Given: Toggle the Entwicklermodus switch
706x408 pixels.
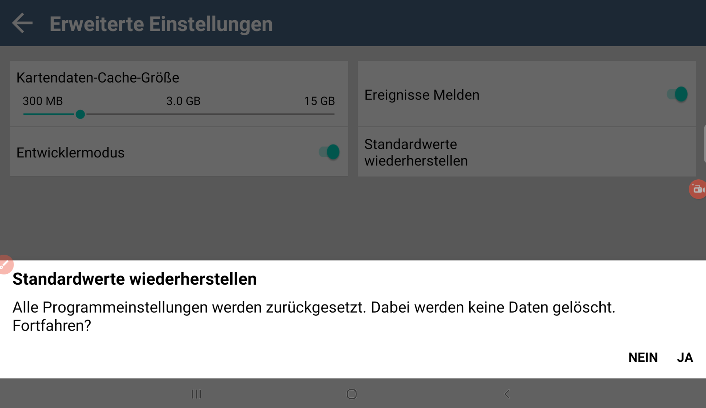Looking at the screenshot, I should 329,152.
